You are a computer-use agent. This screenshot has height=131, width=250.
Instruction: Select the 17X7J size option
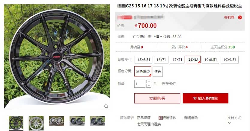[x=177, y=60]
